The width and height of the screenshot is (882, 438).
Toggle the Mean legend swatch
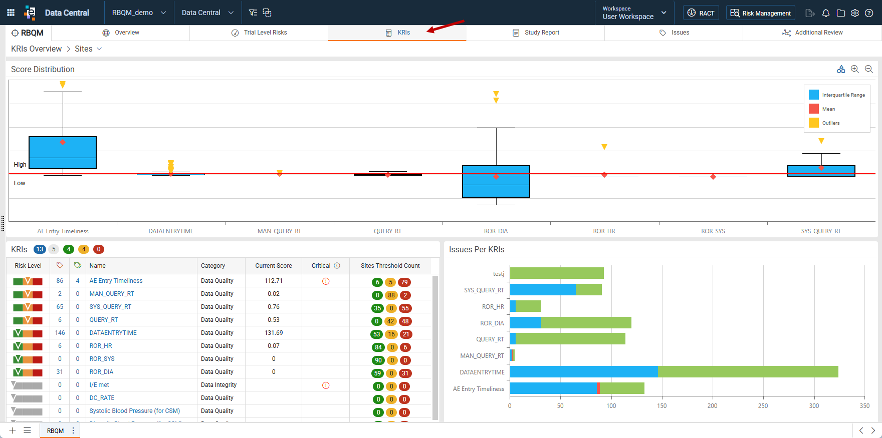click(x=814, y=109)
